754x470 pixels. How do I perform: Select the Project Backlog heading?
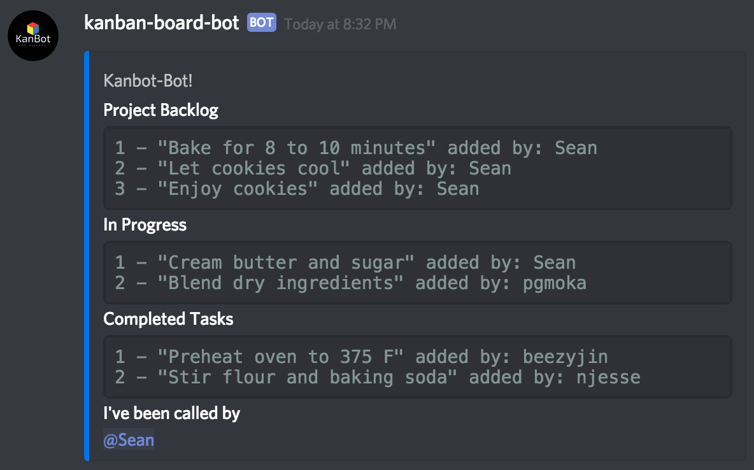click(x=160, y=110)
